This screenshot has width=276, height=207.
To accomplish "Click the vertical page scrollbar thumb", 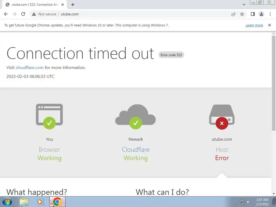I will 274,83.
